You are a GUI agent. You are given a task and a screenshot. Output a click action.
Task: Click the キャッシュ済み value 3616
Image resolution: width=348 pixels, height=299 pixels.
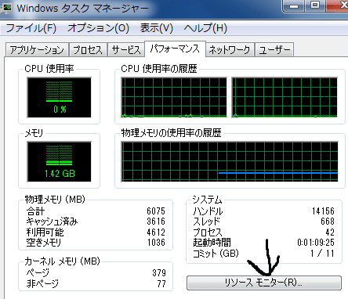pos(156,222)
